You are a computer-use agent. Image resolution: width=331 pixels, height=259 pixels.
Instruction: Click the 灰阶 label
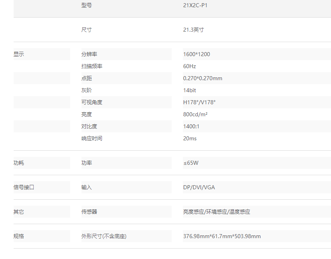[87, 90]
